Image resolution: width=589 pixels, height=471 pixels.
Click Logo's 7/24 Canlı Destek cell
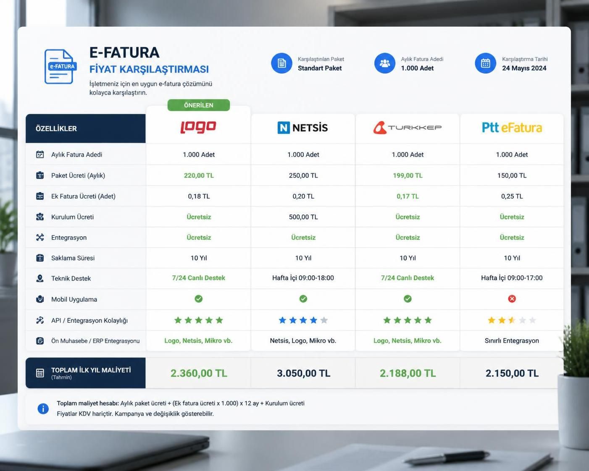click(x=199, y=278)
